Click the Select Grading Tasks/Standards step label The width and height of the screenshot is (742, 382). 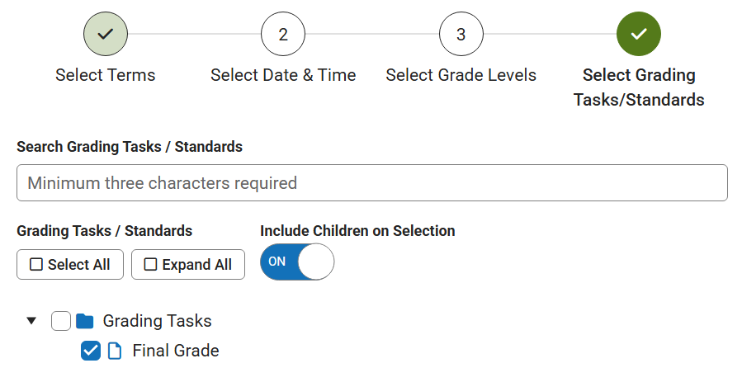coord(639,87)
